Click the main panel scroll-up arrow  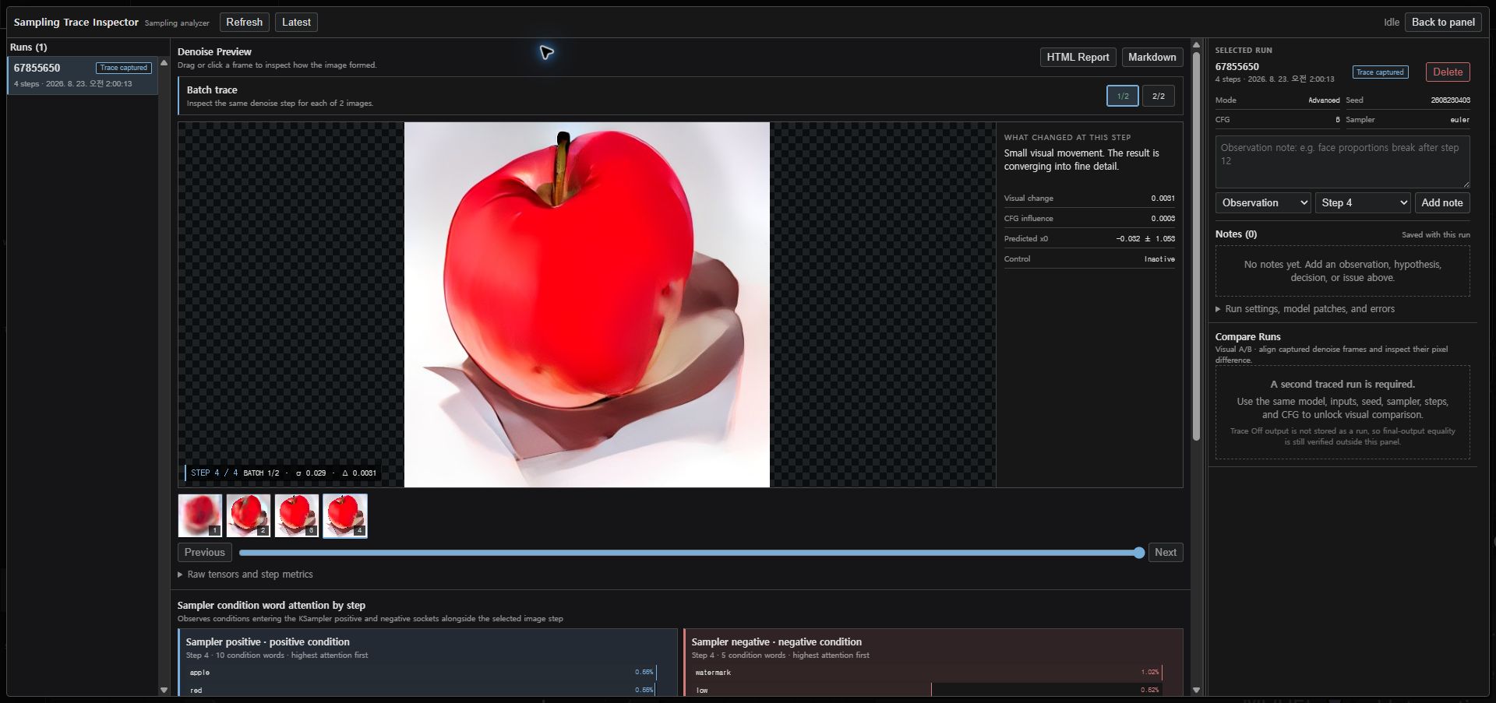(x=1196, y=45)
